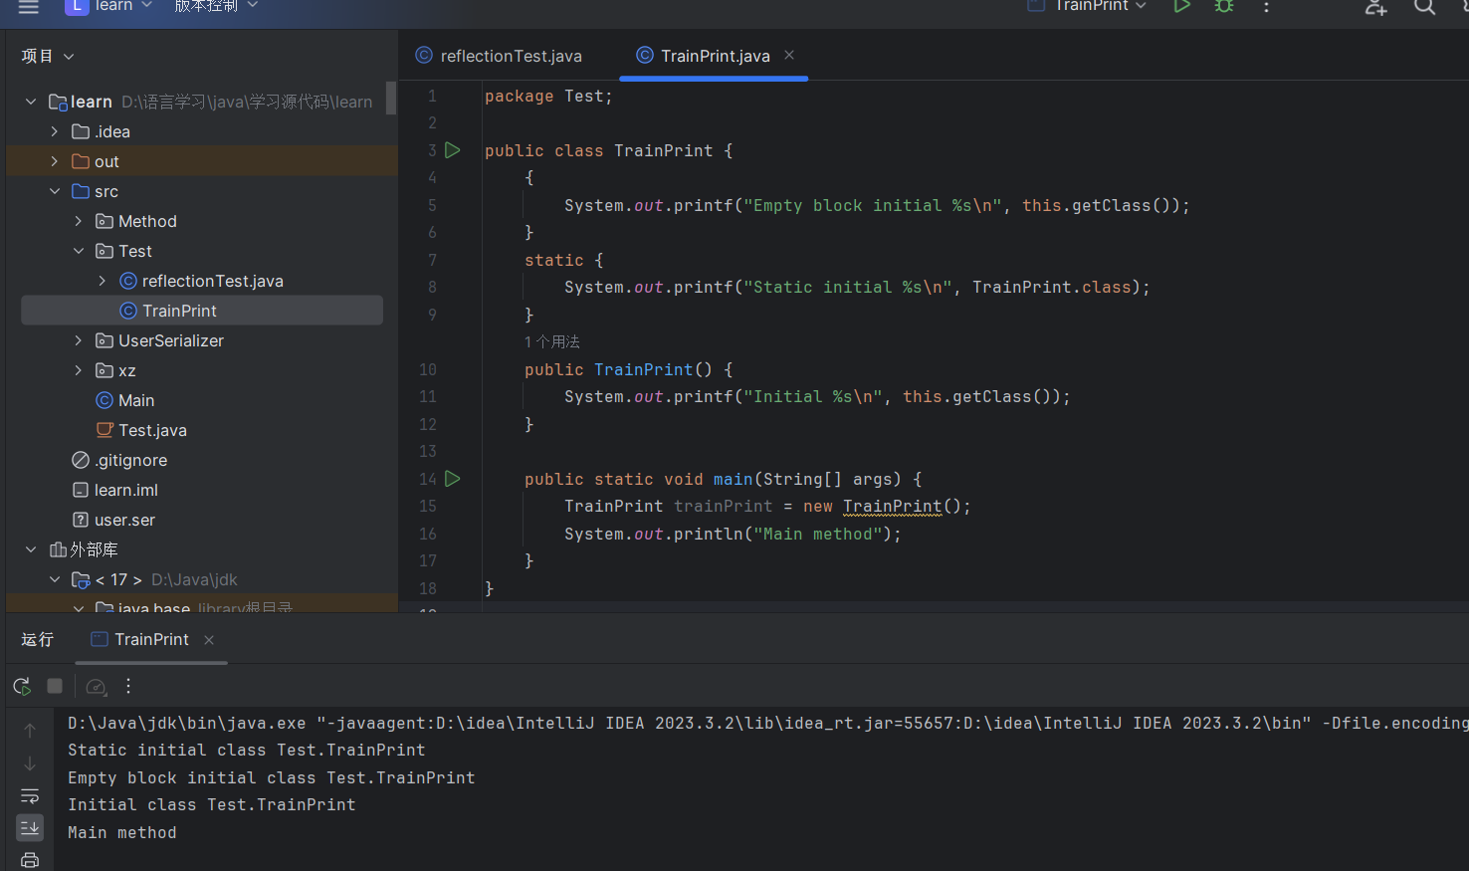Click the up arrow in console
Viewport: 1469px width, 871px height.
(x=30, y=731)
